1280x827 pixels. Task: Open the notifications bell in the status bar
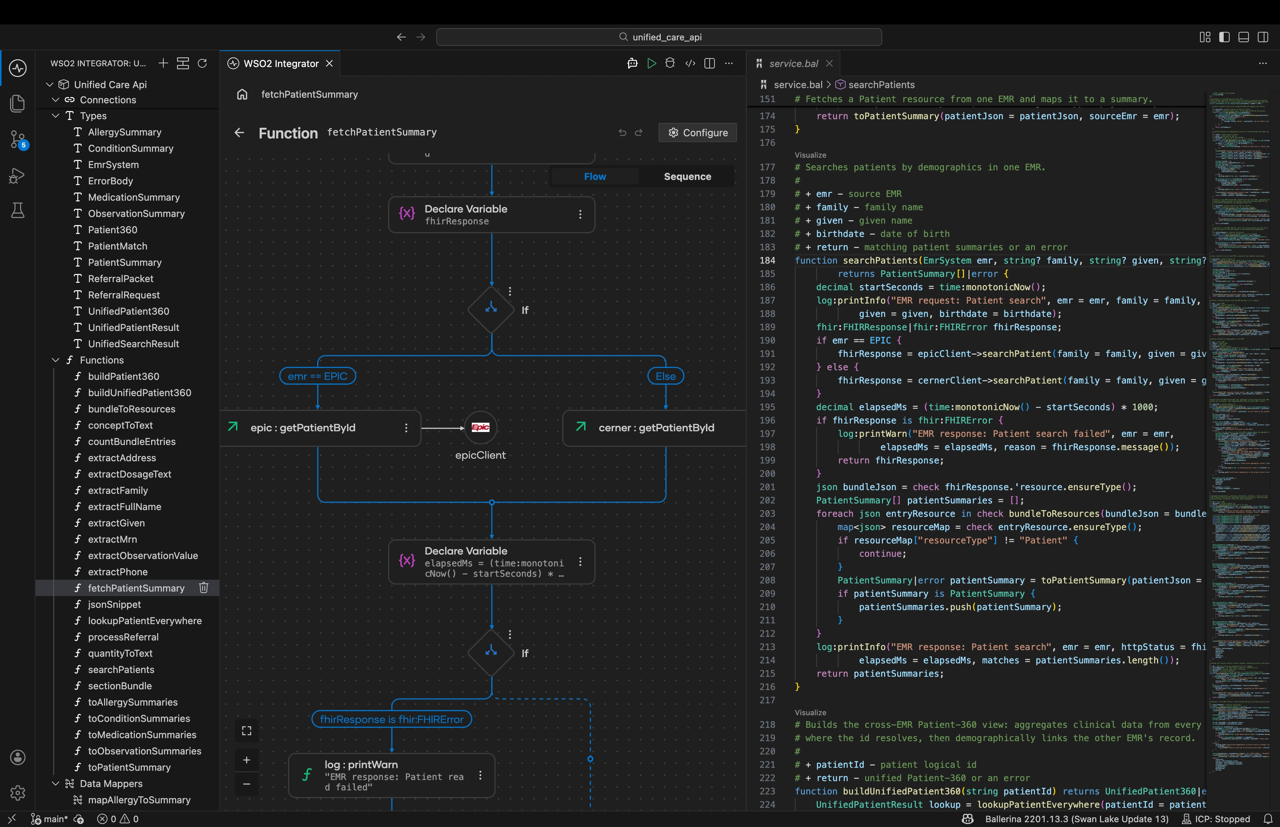1268,819
